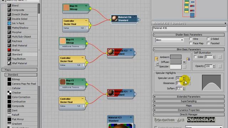Toggle the Faceted checkbox
228x128 pixels.
coord(208,43)
